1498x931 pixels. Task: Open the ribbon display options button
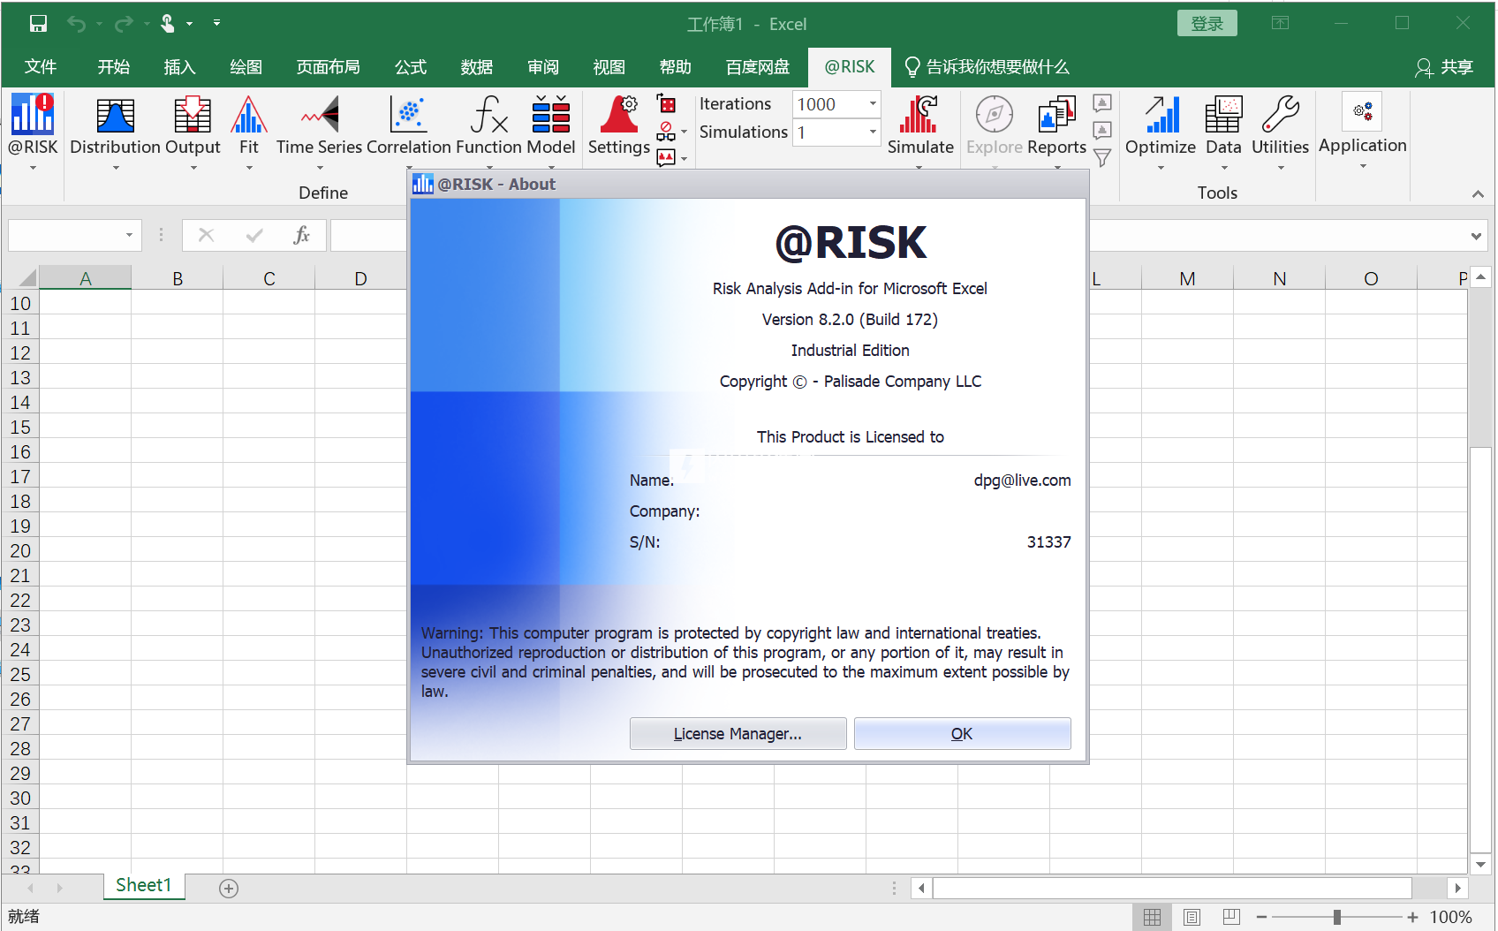click(1280, 24)
